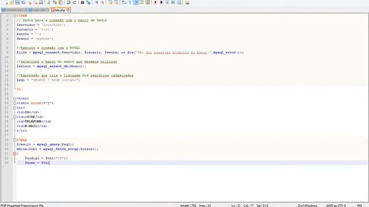
Task: Zoom in on the editor text
Action: [96, 2]
